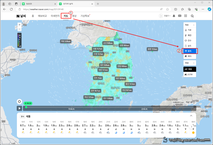Select the 체감 feels-like layer

point(189,35)
